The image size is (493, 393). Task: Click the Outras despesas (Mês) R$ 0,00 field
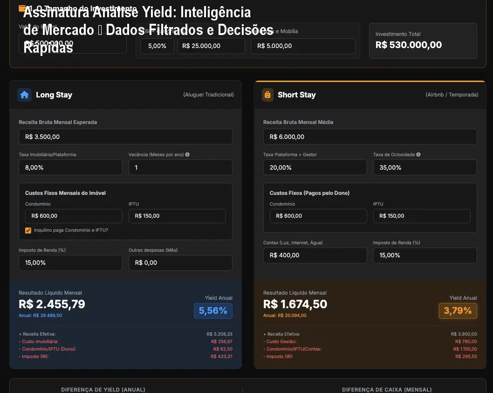coord(180,263)
